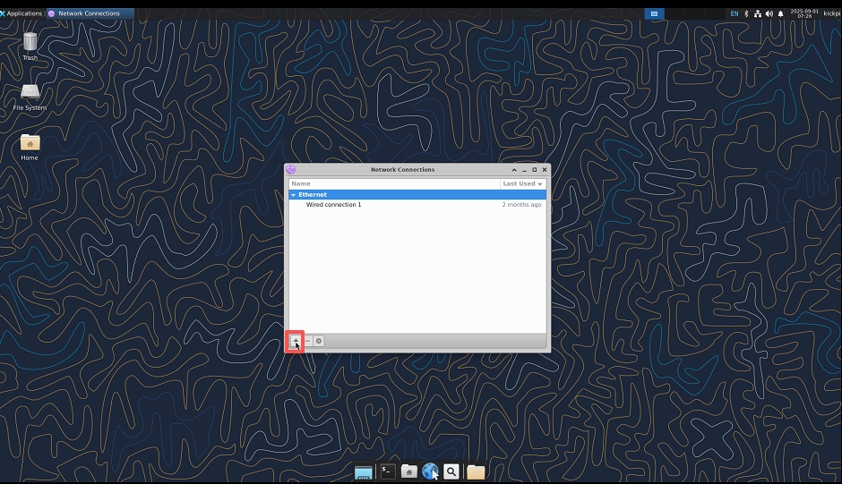842x484 pixels.
Task: Open the Applications menu
Action: click(x=21, y=13)
